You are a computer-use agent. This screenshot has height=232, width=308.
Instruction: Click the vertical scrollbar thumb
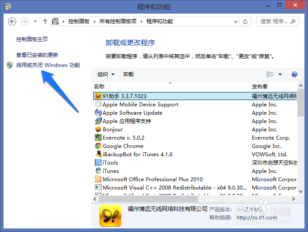pos(301,103)
